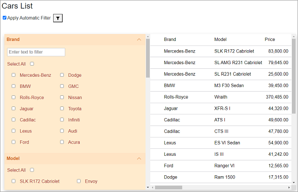This screenshot has width=298, height=192.
Task: Select the SLK R172 Cabriolet grid row
Action: click(221, 51)
